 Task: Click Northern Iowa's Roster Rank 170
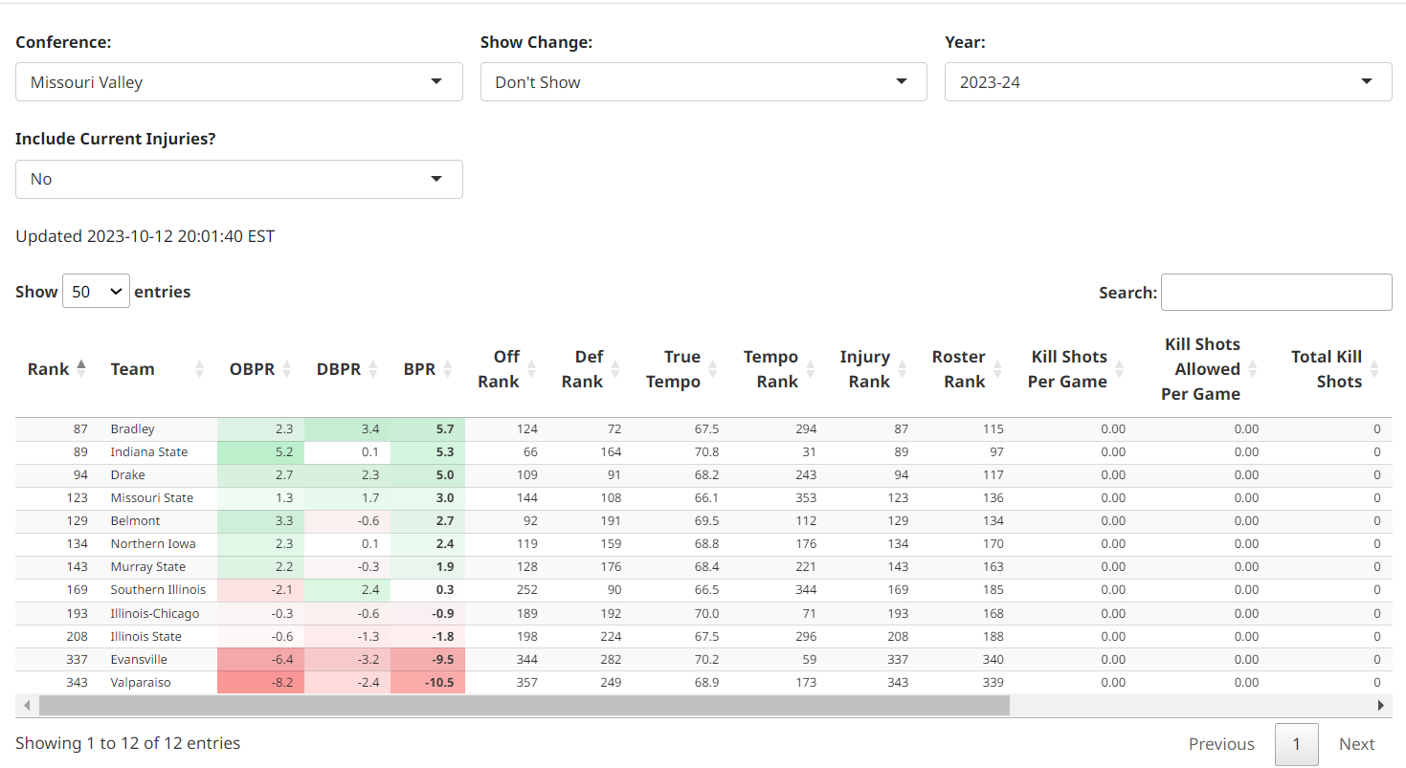993,544
